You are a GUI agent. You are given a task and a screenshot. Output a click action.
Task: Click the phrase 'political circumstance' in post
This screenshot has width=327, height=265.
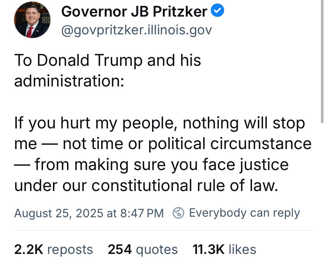coord(230,144)
